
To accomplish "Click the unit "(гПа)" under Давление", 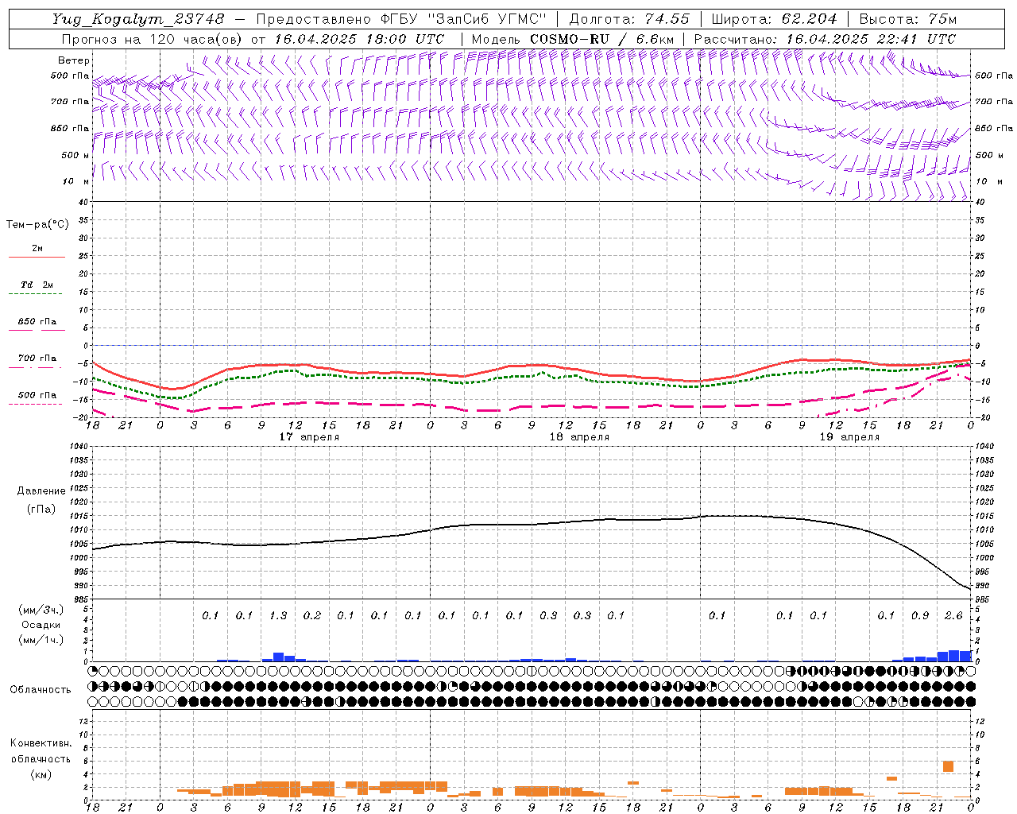I will pos(41,510).
